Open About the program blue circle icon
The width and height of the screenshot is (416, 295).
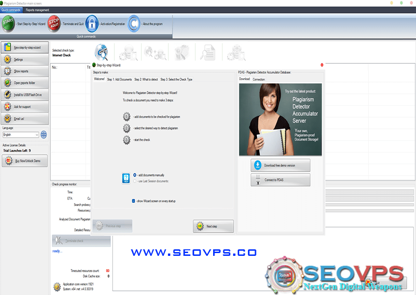134,24
